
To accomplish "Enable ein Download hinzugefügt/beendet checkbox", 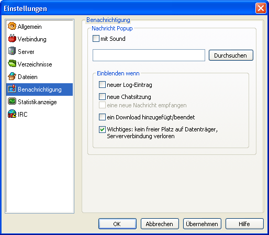I will tap(102, 117).
